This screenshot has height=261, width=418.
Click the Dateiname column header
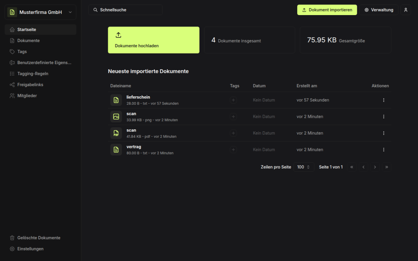tap(120, 86)
